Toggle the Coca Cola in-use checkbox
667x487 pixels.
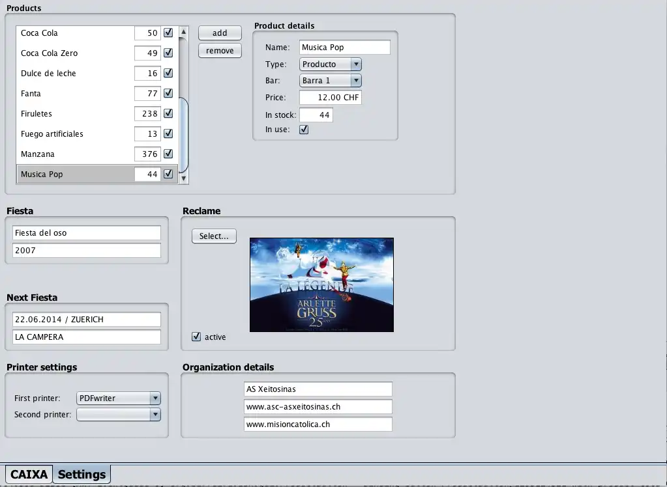168,33
